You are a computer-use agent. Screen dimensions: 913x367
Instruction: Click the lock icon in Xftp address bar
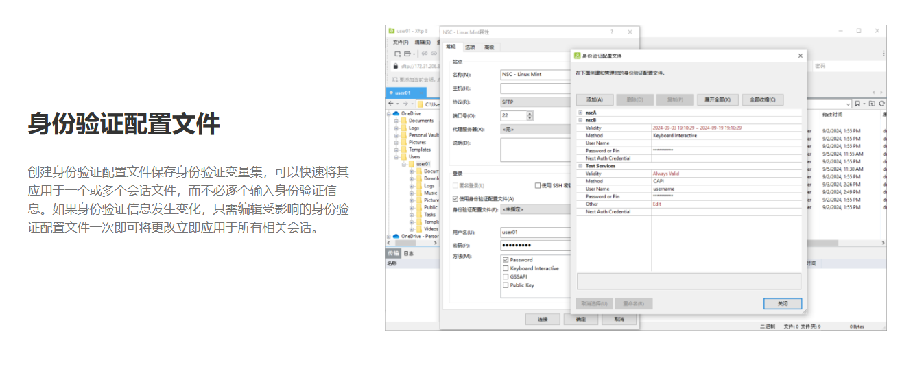coord(395,66)
